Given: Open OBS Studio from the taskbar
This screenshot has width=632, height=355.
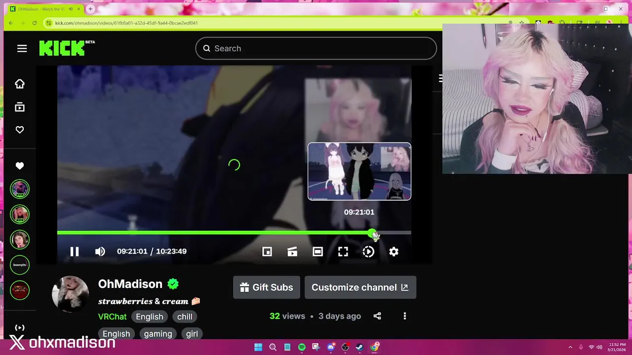Looking at the screenshot, I should coord(345,347).
